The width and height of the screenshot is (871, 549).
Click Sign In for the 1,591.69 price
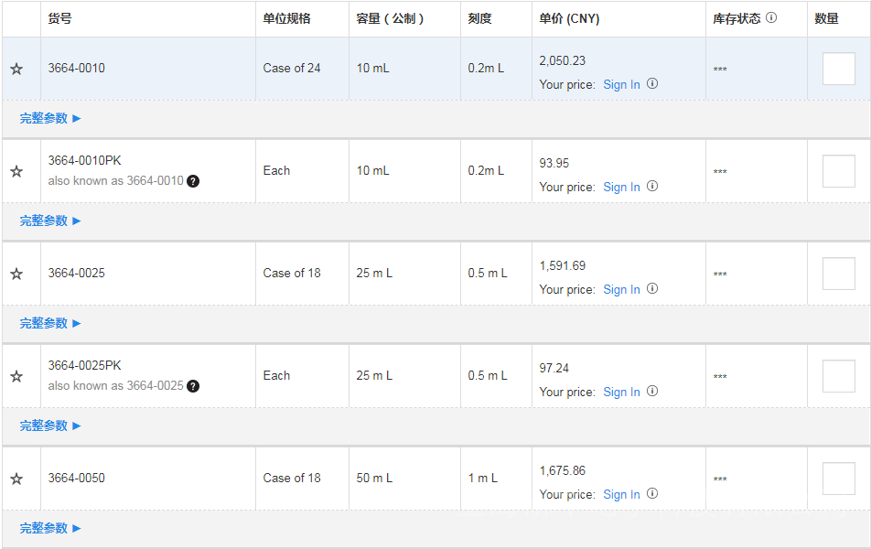(x=621, y=289)
